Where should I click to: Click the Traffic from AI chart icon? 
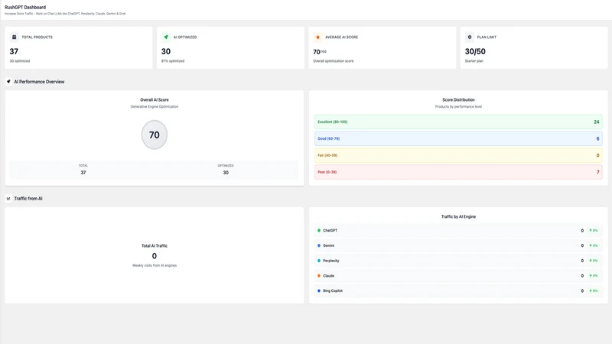click(x=8, y=199)
